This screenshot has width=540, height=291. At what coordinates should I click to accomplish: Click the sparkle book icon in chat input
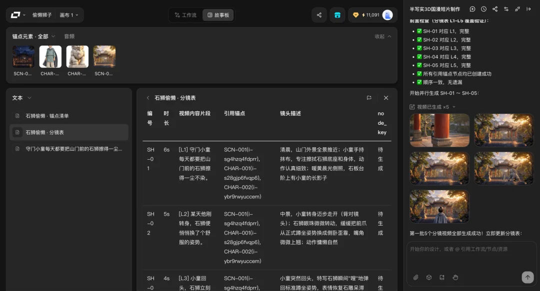coord(442,277)
